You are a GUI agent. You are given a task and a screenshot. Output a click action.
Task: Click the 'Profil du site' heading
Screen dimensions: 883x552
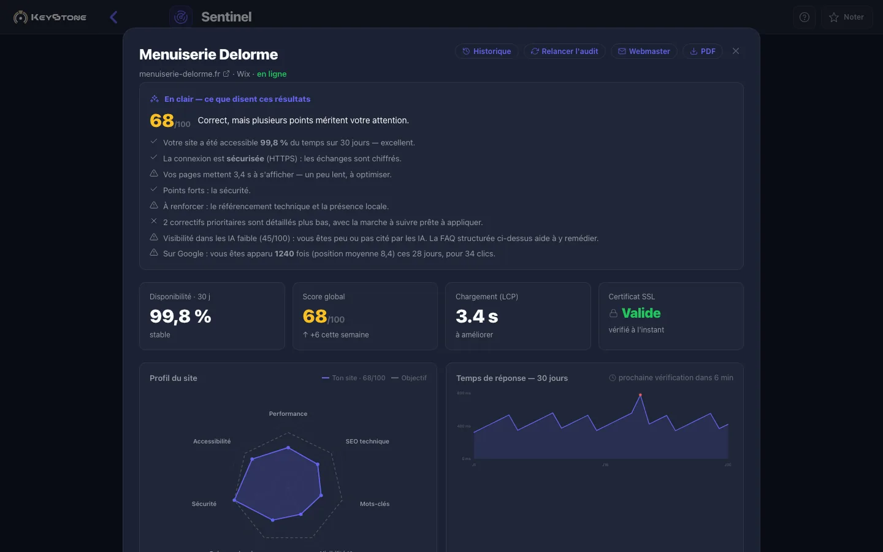pos(174,378)
